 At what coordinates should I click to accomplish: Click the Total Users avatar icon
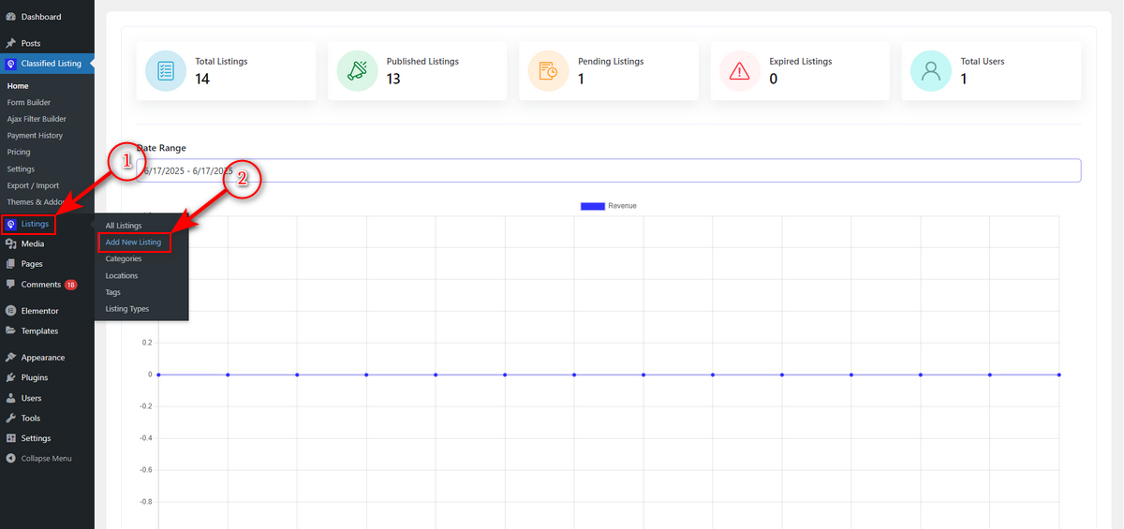[x=931, y=71]
